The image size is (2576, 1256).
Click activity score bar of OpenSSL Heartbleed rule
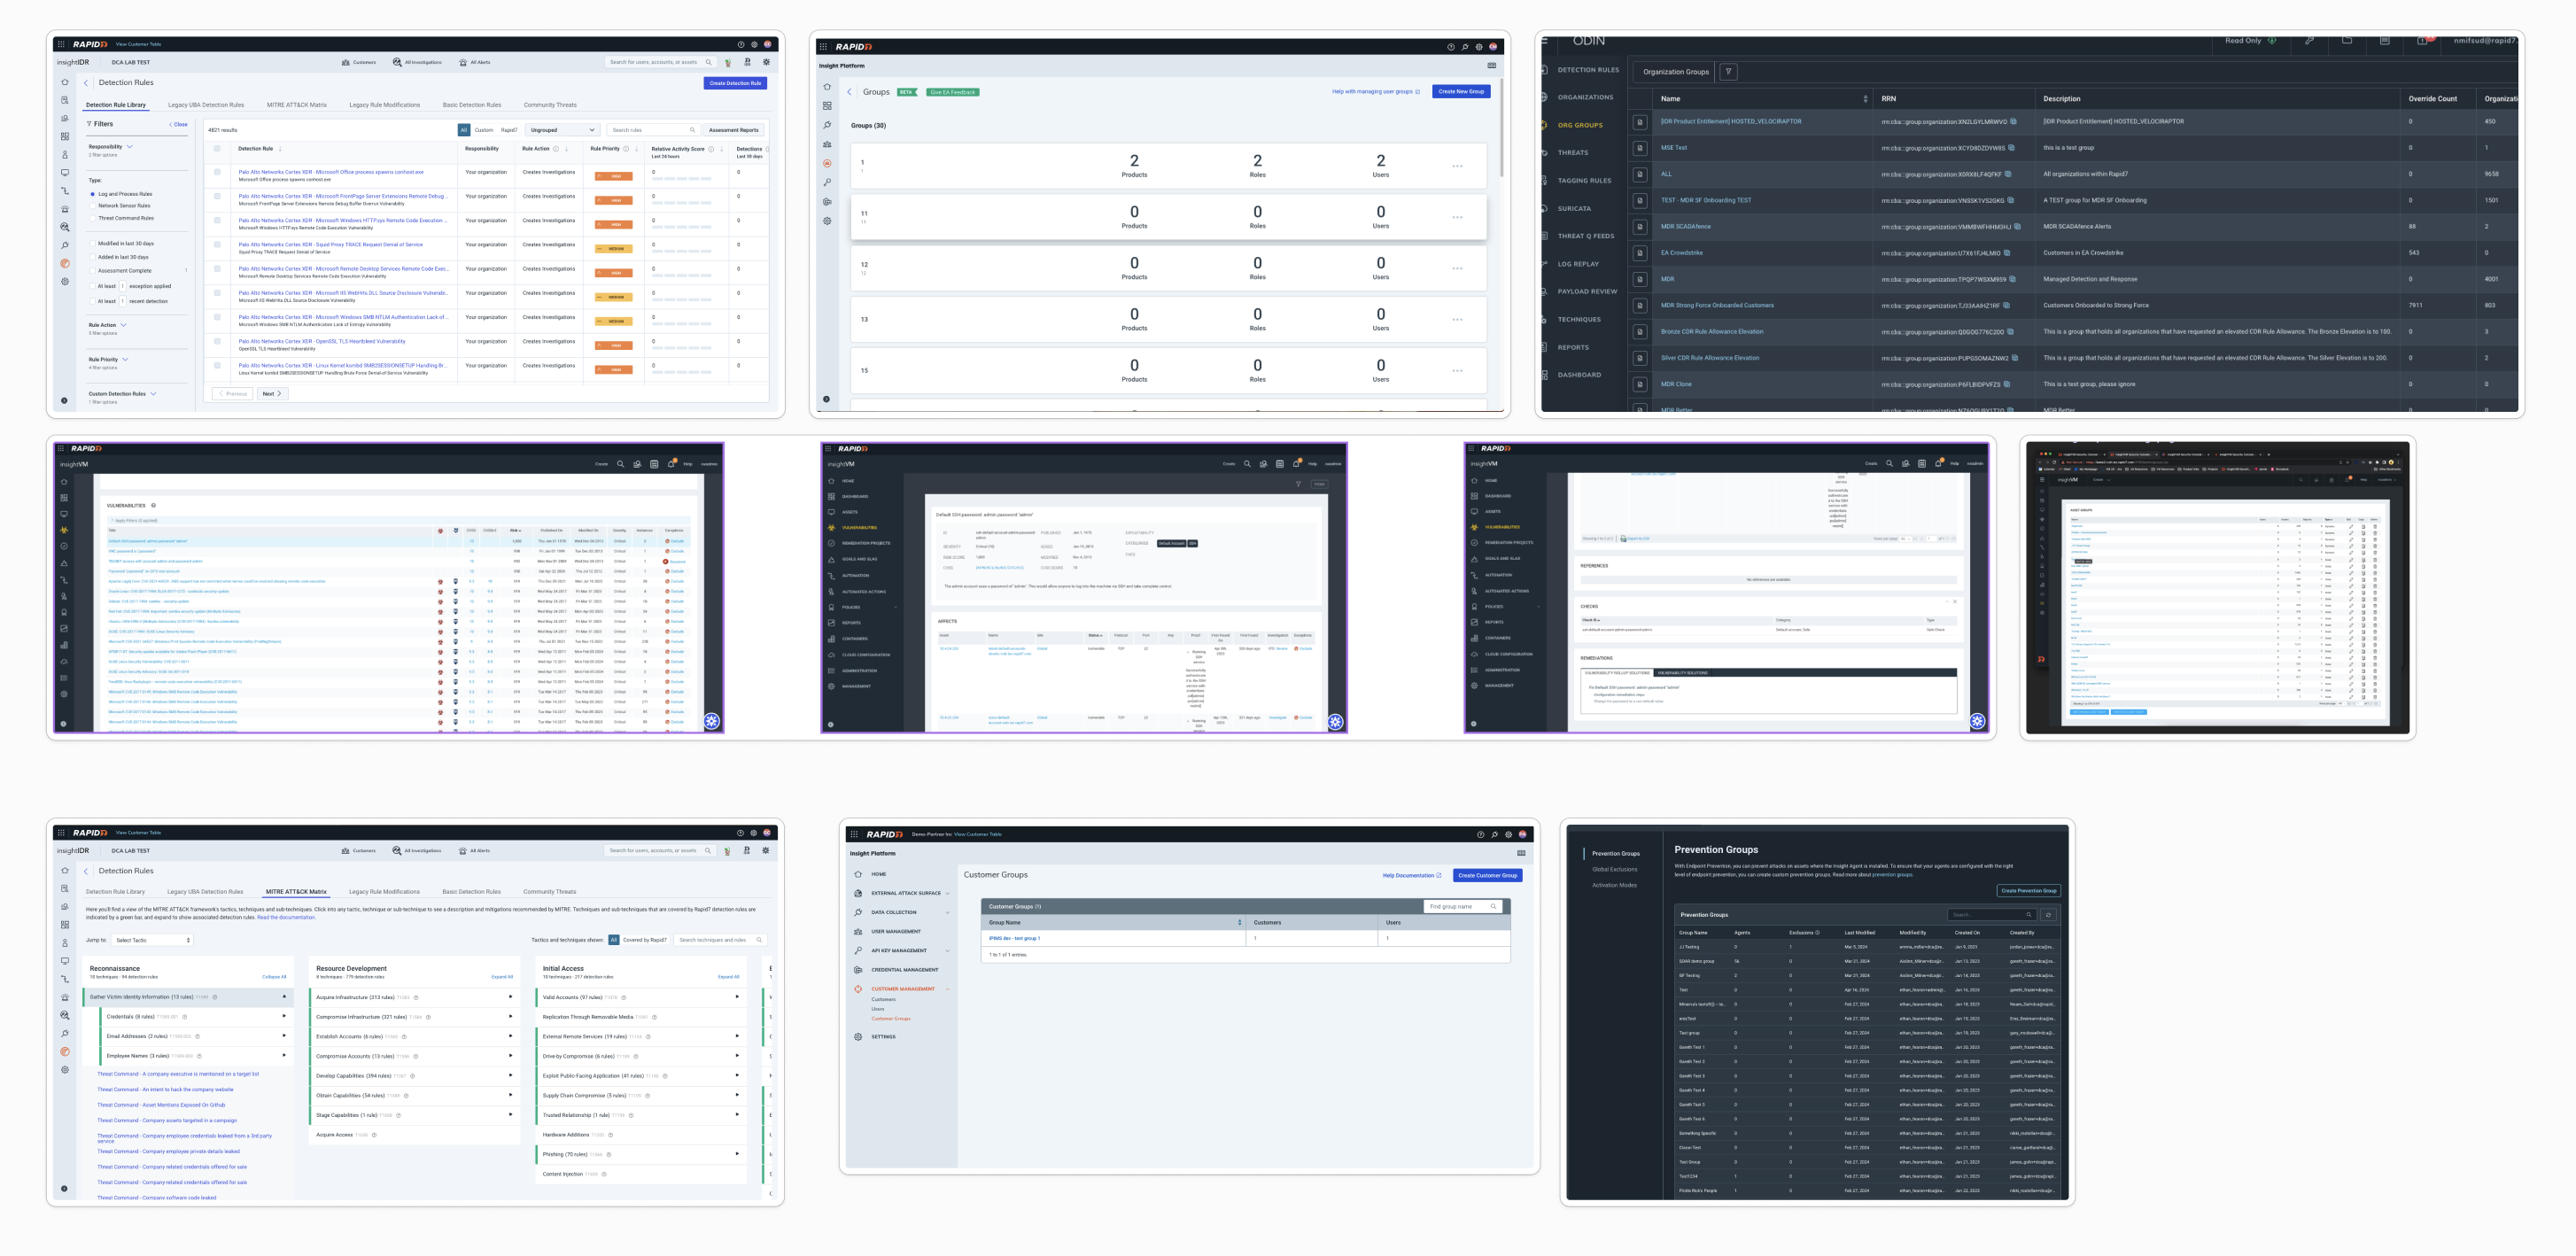click(x=683, y=348)
